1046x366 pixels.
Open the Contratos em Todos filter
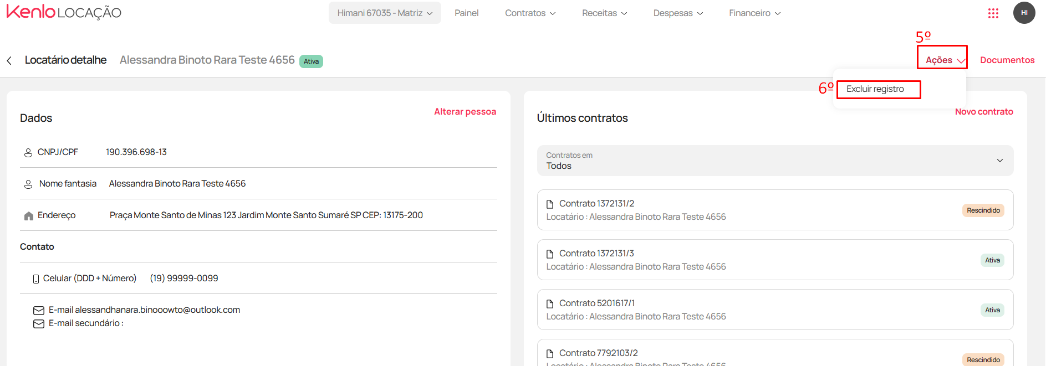coord(775,161)
